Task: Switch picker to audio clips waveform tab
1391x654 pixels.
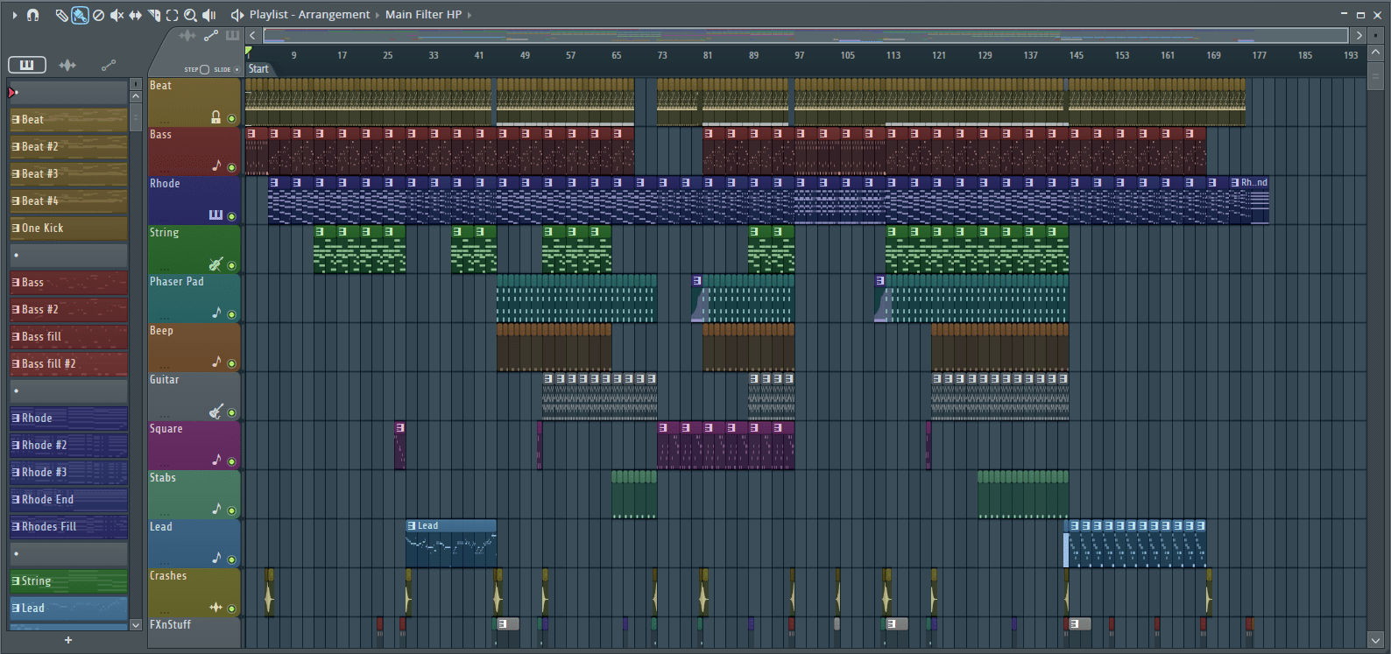Action: point(67,65)
